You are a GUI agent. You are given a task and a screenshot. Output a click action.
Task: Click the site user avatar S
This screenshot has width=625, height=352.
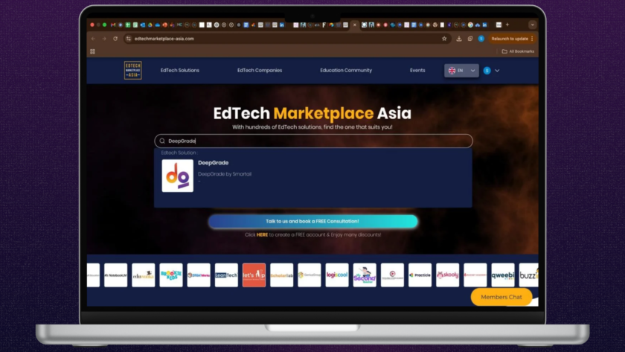[487, 71]
